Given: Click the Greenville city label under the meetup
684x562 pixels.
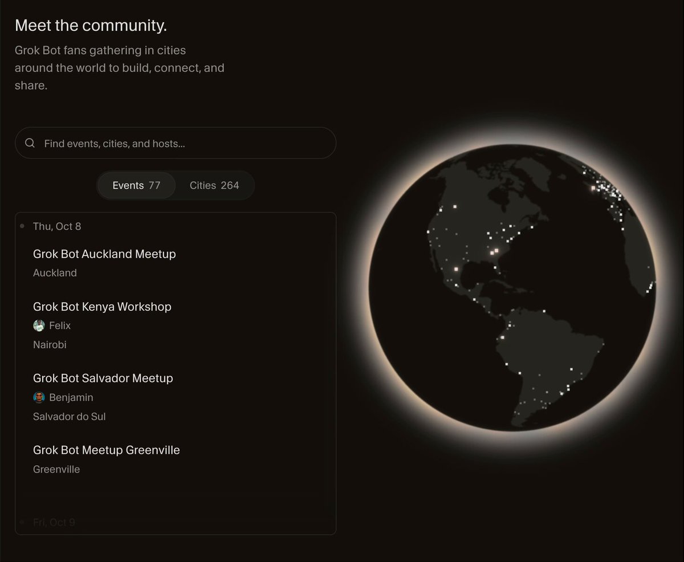Looking at the screenshot, I should (56, 470).
